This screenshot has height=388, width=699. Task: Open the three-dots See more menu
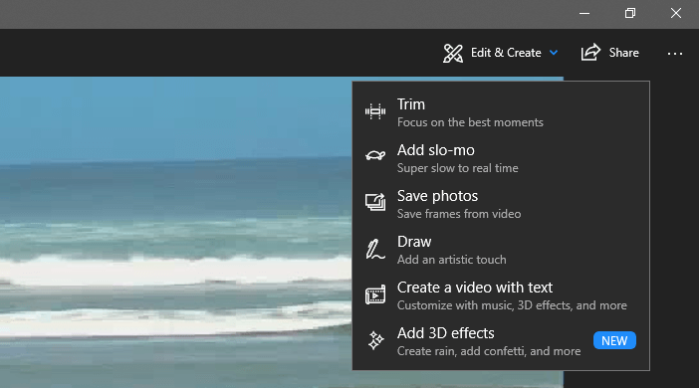(x=675, y=54)
